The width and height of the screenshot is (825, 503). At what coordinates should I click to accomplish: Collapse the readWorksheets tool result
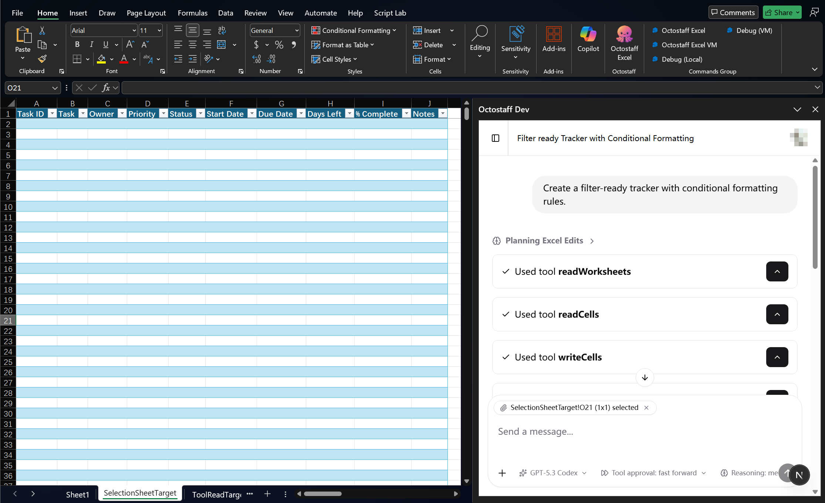click(x=777, y=271)
